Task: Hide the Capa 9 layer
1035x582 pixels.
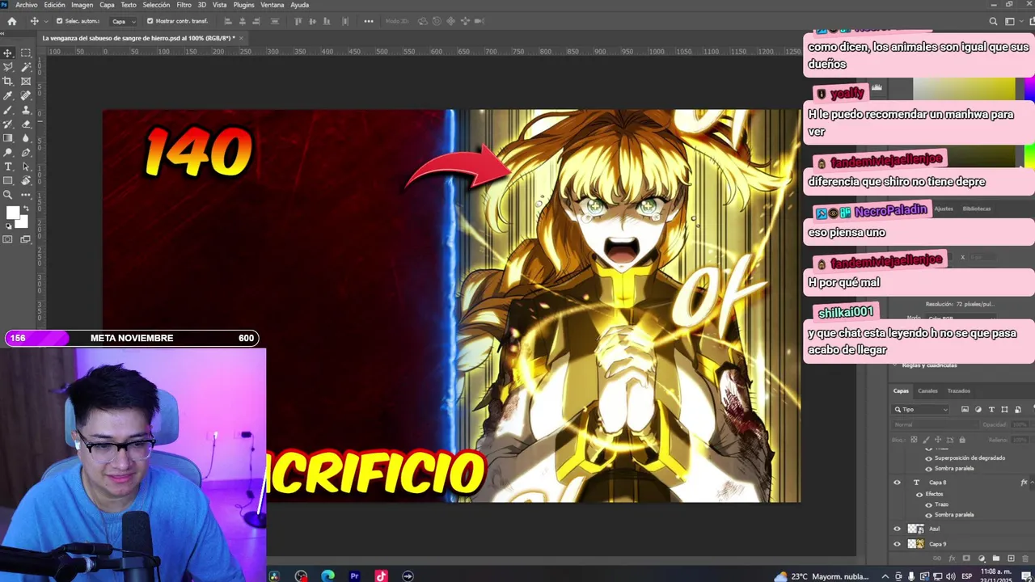Action: (897, 544)
